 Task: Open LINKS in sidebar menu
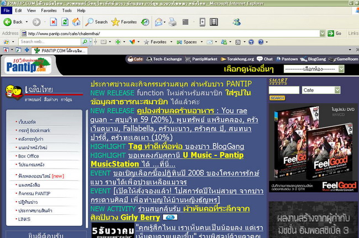point(24,219)
